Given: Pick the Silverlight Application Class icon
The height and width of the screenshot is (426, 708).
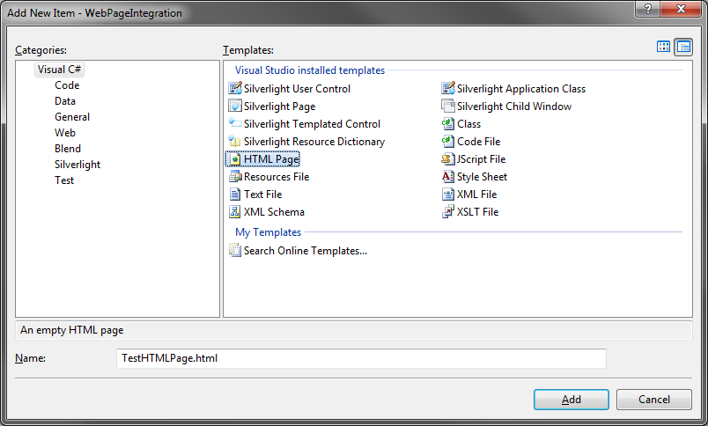Looking at the screenshot, I should [x=448, y=88].
